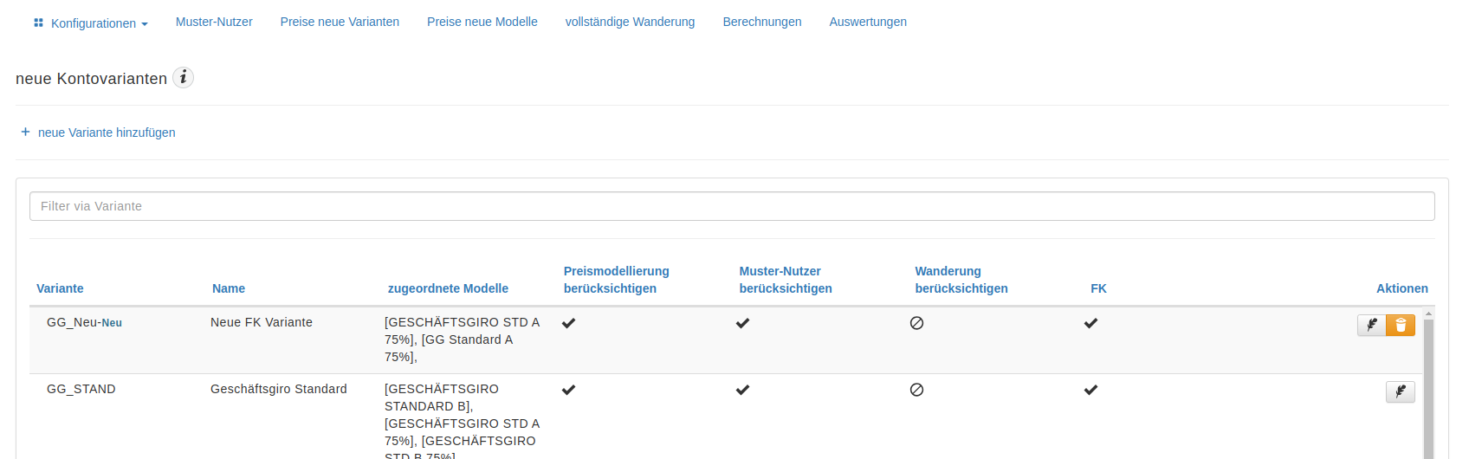1469x459 pixels.
Task: Sort table by Name column header
Action: coord(229,288)
